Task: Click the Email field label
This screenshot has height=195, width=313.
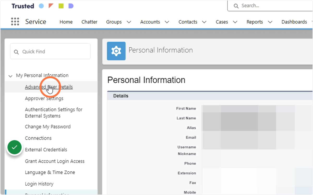Action: [191, 137]
